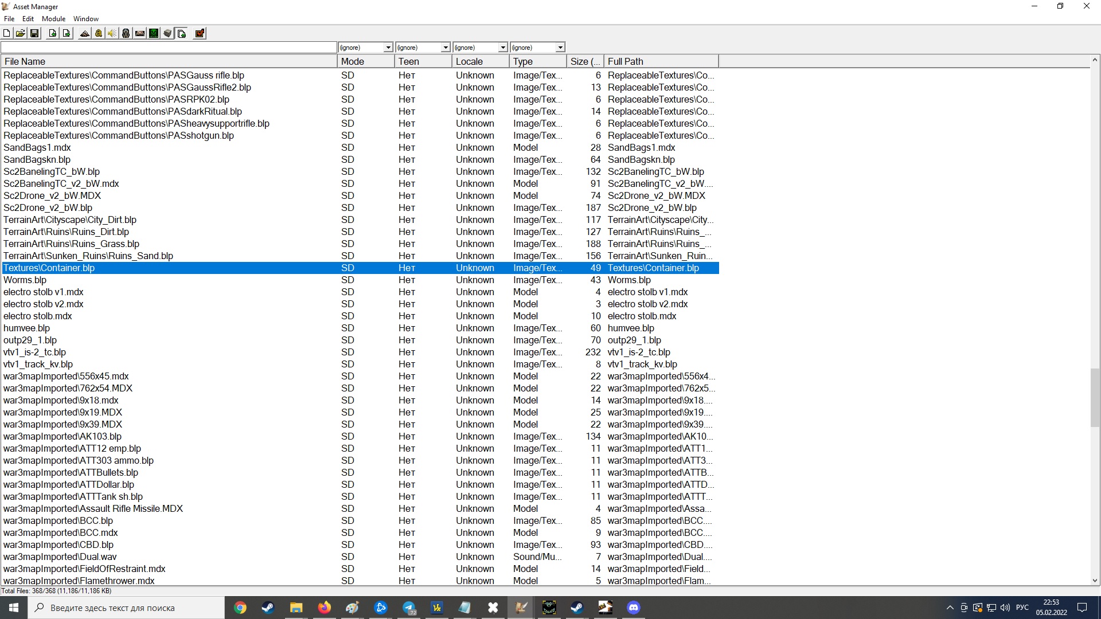Open the Terrain Editor mountain icon
The width and height of the screenshot is (1101, 619).
85,33
